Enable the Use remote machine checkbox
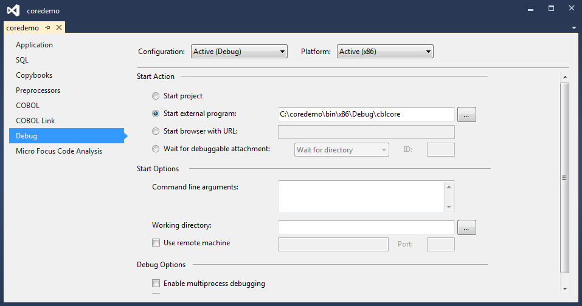 (156, 243)
